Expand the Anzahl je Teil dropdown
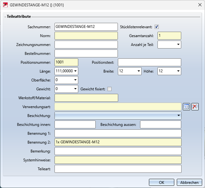The image size is (205, 188). point(178,44)
